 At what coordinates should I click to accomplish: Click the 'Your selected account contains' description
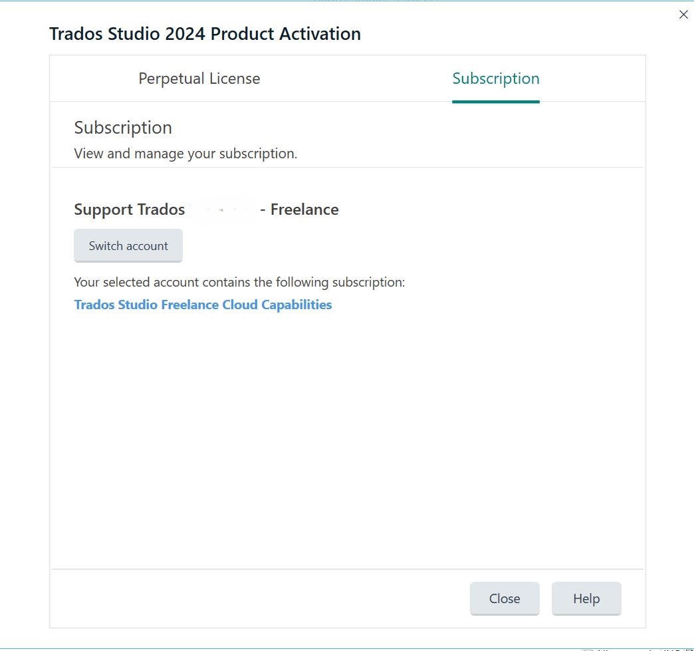click(239, 282)
